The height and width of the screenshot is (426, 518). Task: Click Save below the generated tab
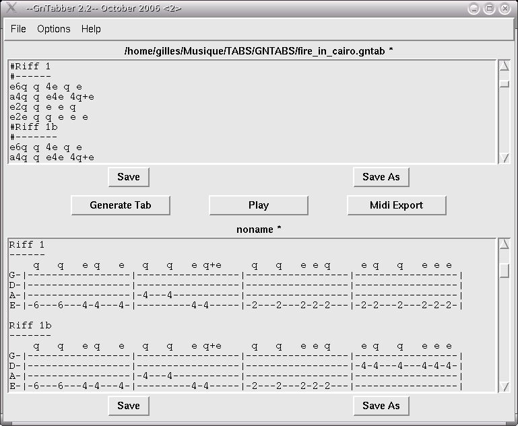point(129,406)
